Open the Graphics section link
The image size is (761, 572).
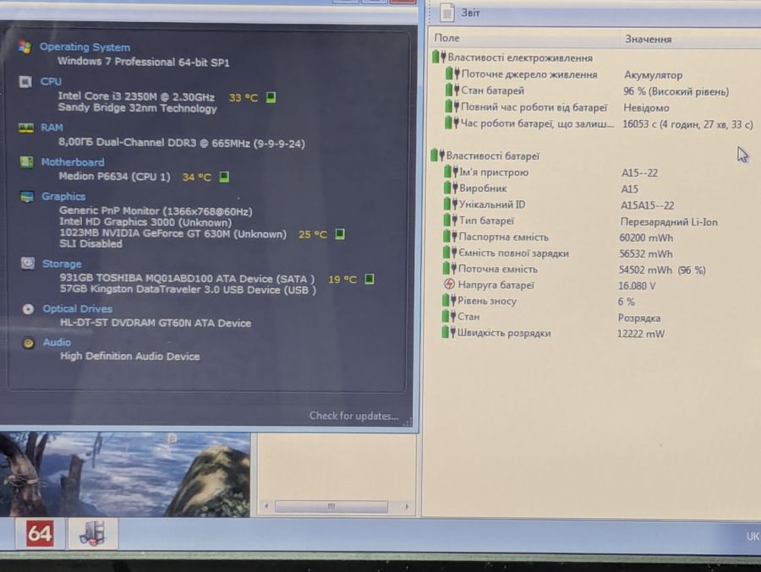63,197
